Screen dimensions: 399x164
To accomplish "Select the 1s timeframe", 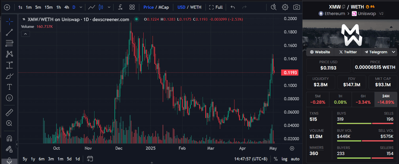I will (21, 7).
